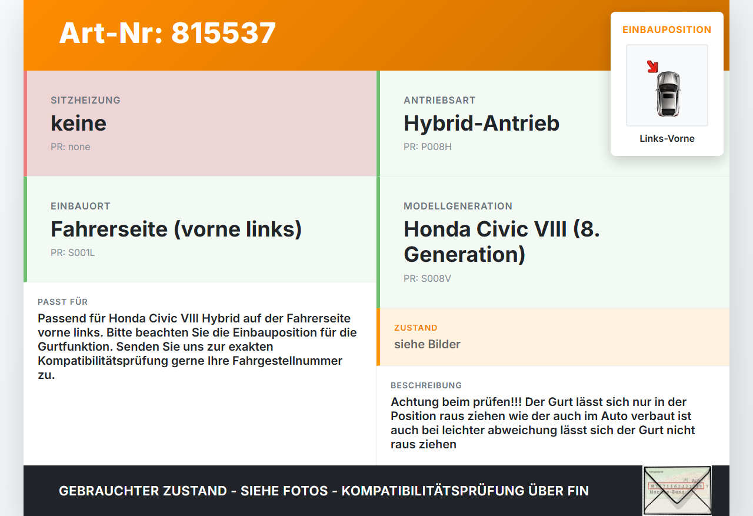Click the Modellgeneration label
The image size is (753, 516).
458,206
